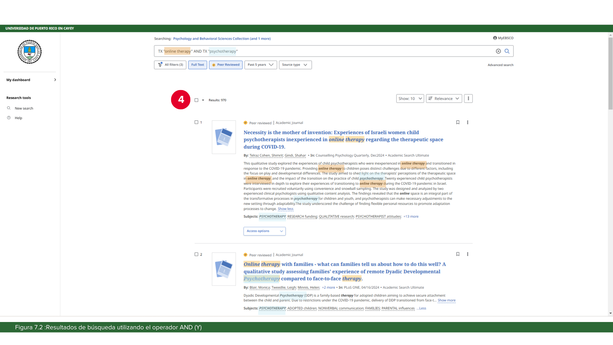Click the magnifying glass search icon
Viewport: 613px width, 345px height.
[507, 51]
